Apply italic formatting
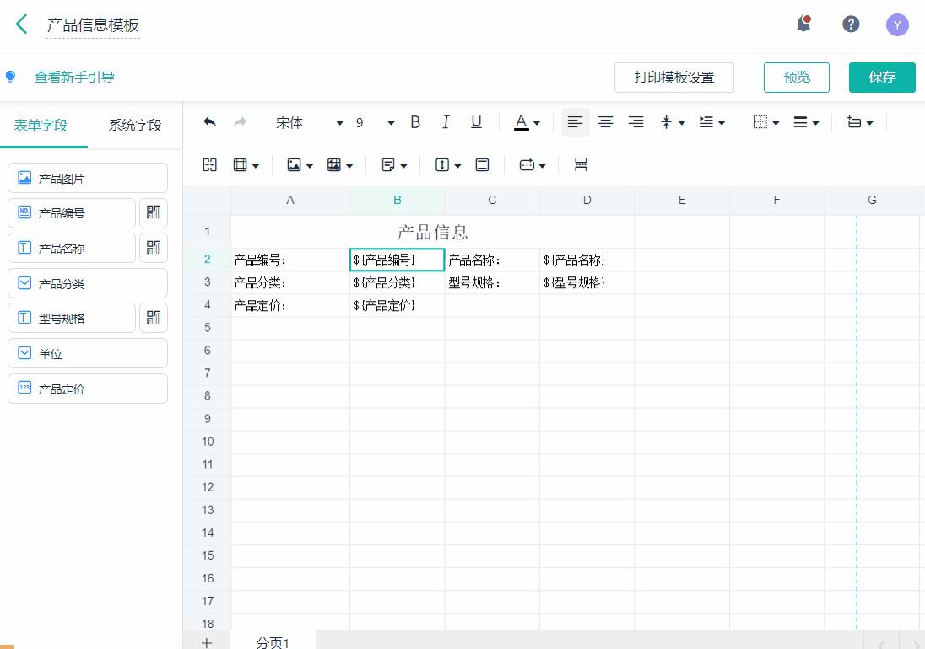 446,122
